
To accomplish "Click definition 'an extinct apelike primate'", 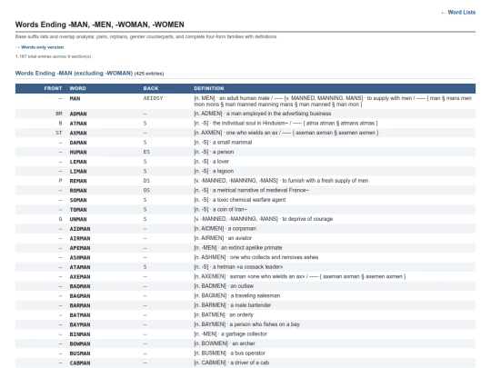I will point(252,248).
